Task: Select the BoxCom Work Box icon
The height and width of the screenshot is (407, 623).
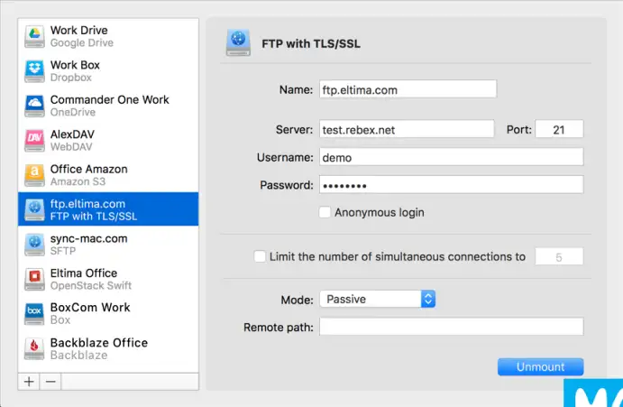Action: click(34, 313)
